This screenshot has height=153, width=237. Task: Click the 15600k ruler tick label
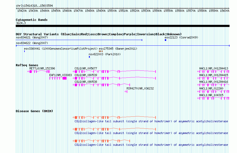click(x=225, y=11)
